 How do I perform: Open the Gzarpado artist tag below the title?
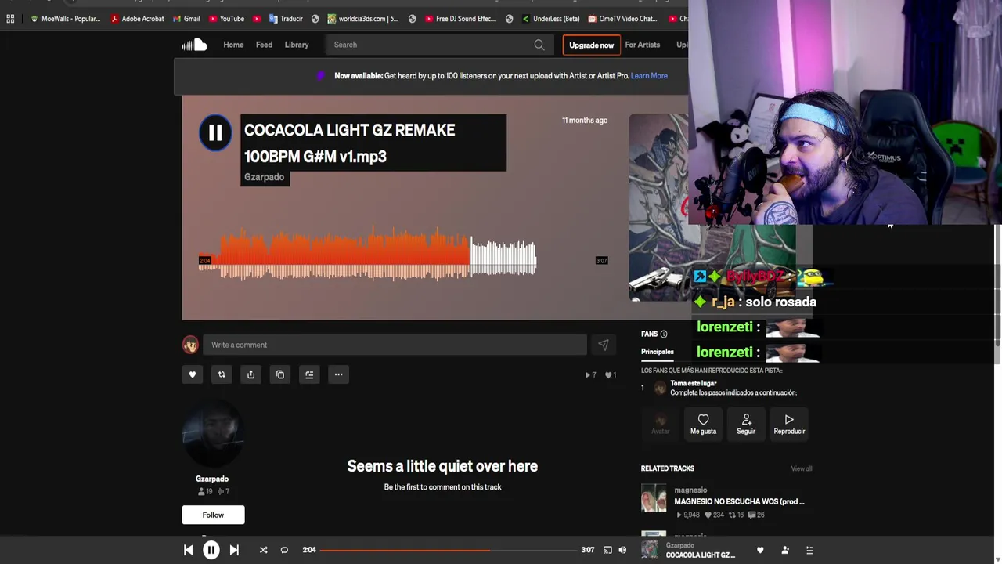tap(265, 177)
